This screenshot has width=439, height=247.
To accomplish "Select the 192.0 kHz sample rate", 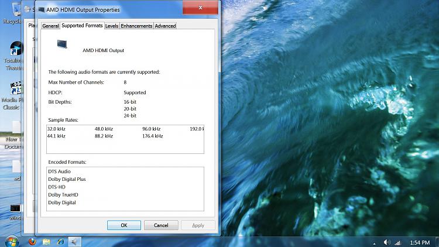I will tap(197, 129).
